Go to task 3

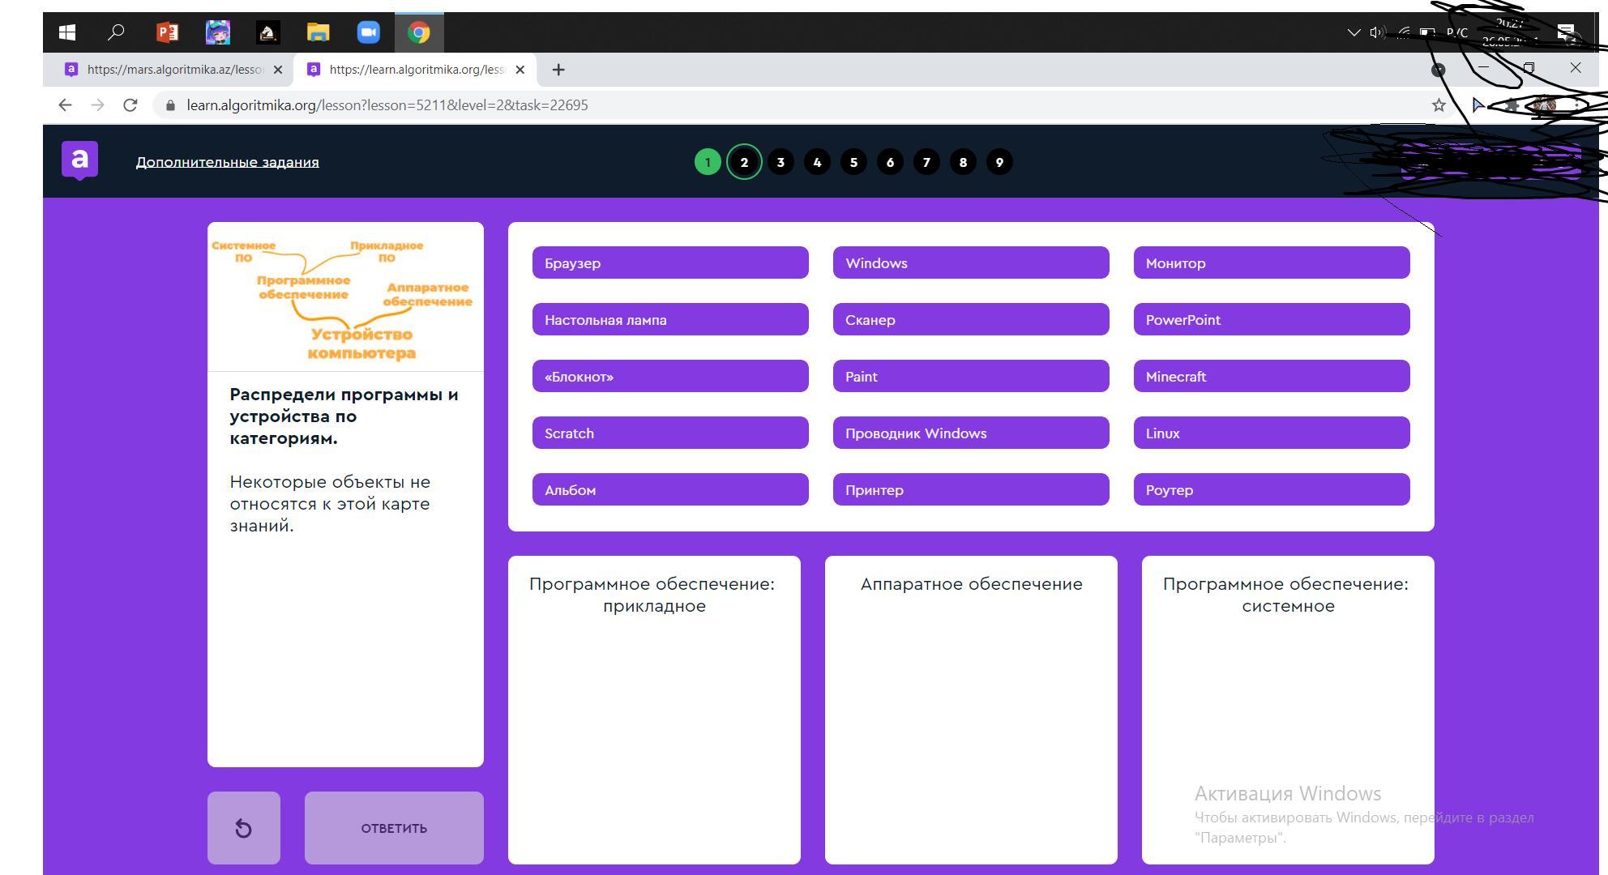coord(780,162)
